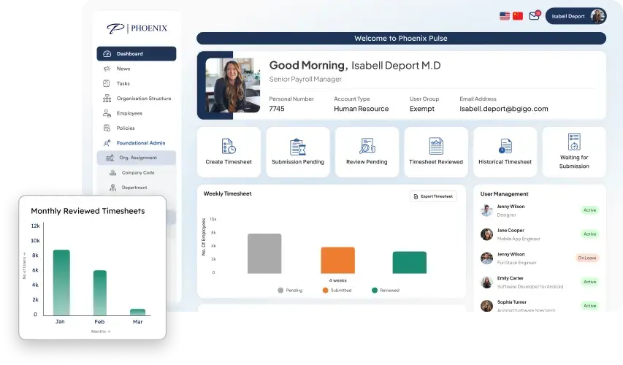Open the mail notifications icon
This screenshot has height=365, width=623.
(x=535, y=16)
